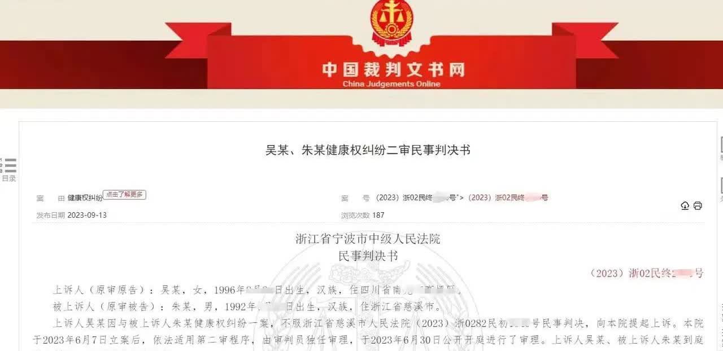The width and height of the screenshot is (723, 351).
Task: Click the red case number at document right
Action: click(x=647, y=273)
